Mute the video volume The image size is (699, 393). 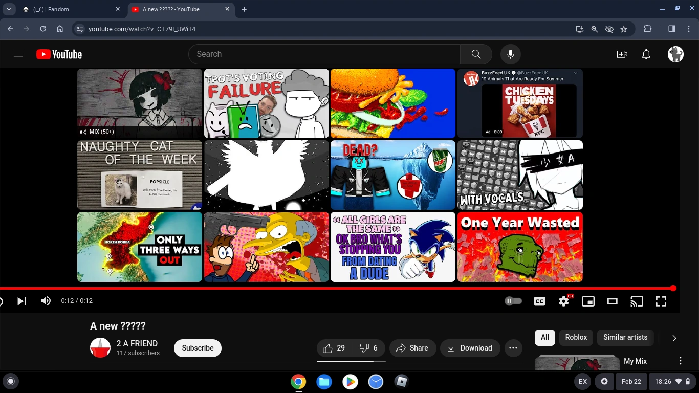pos(46,301)
